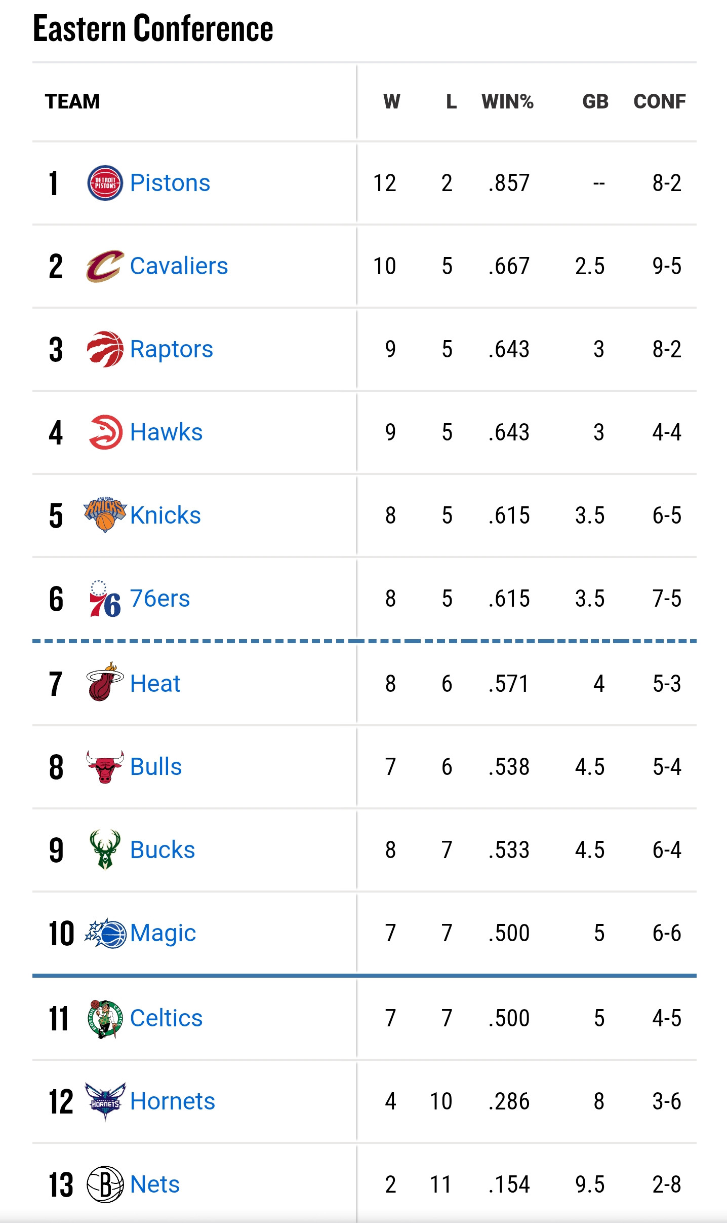Screen dimensions: 727x1223
Task: Select the WIN% column header
Action: coord(508,101)
